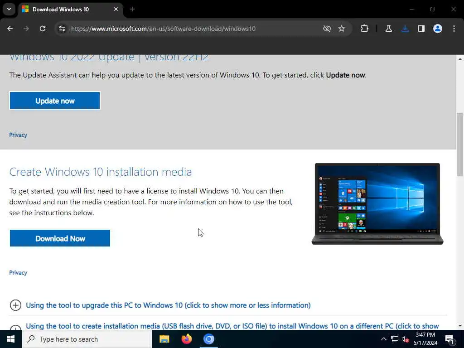This screenshot has width=464, height=348.
Task: Open the Extensions puzzle icon
Action: click(364, 29)
